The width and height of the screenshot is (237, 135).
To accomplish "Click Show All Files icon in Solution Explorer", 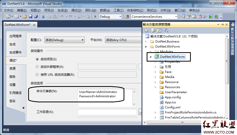I will point(154,30).
